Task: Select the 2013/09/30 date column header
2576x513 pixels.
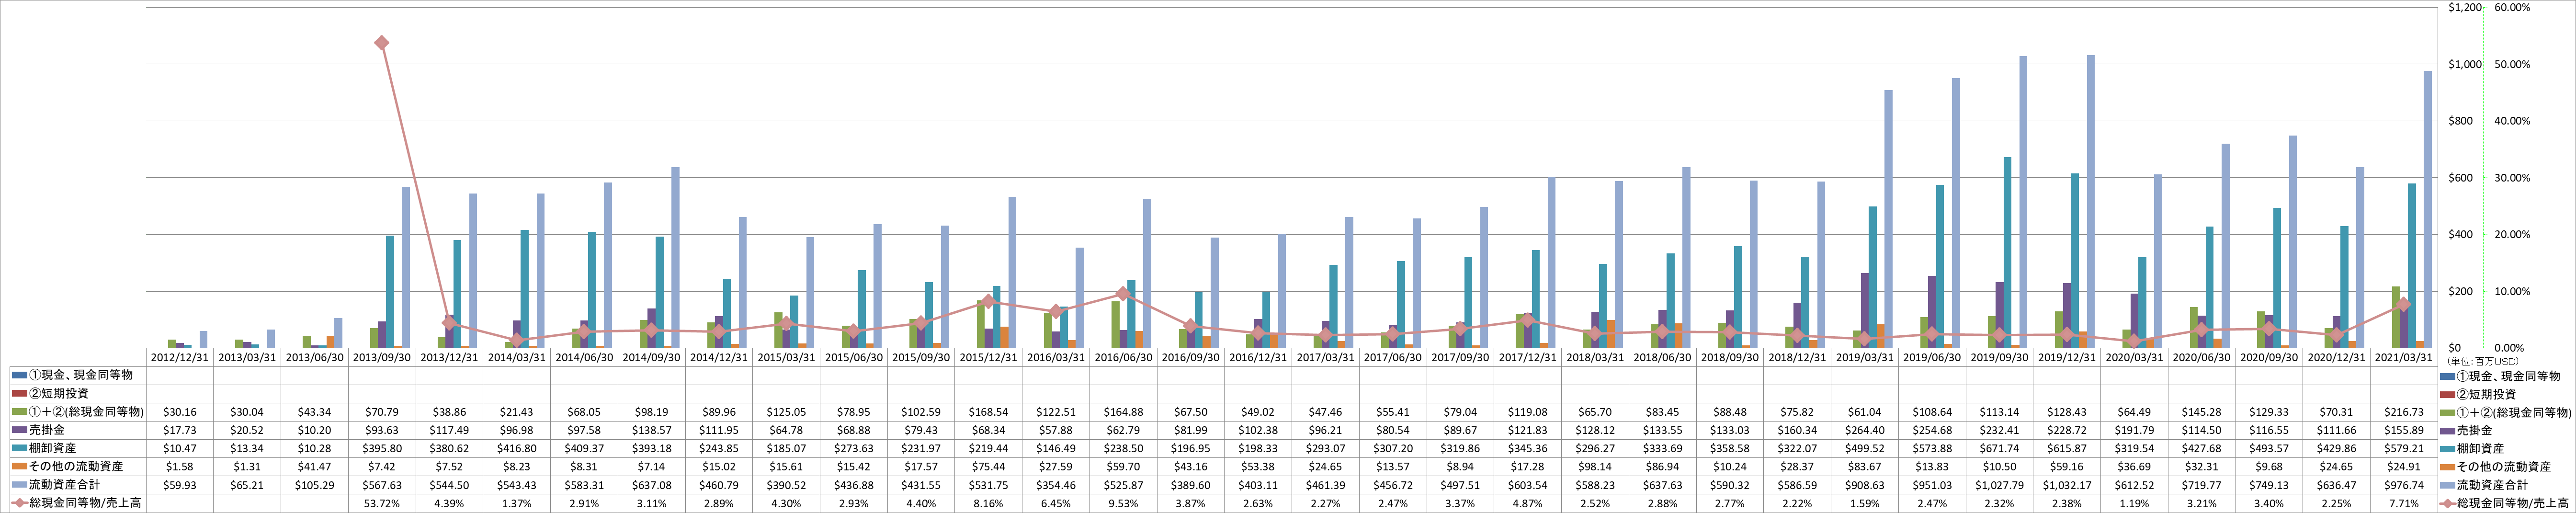Action: tap(382, 357)
